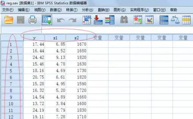Viewport: 193px width, 119px height.
Task: Click the cell with value 17.44
Action: click(34, 44)
